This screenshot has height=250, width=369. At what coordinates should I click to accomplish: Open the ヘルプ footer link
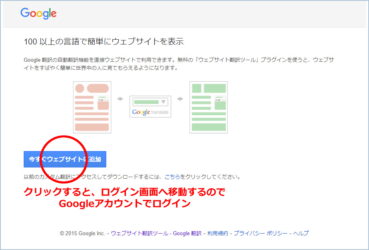301,233
